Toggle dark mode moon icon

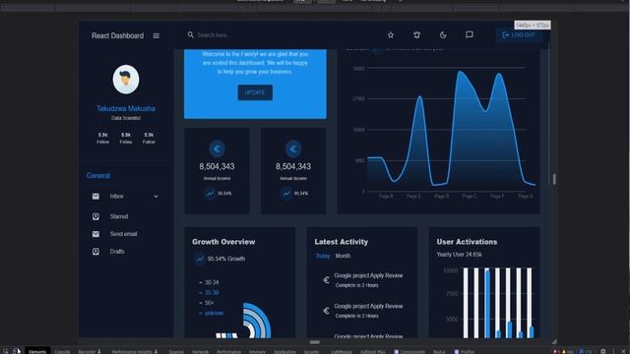[443, 35]
